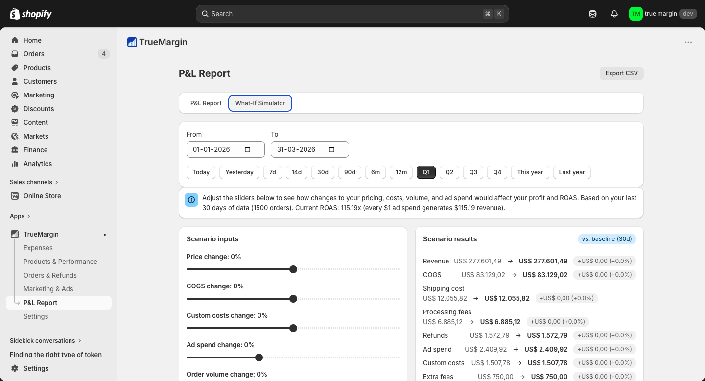Viewport: 705px width, 381px height.
Task: Click the Online Store icon
Action: pyautogui.click(x=15, y=196)
